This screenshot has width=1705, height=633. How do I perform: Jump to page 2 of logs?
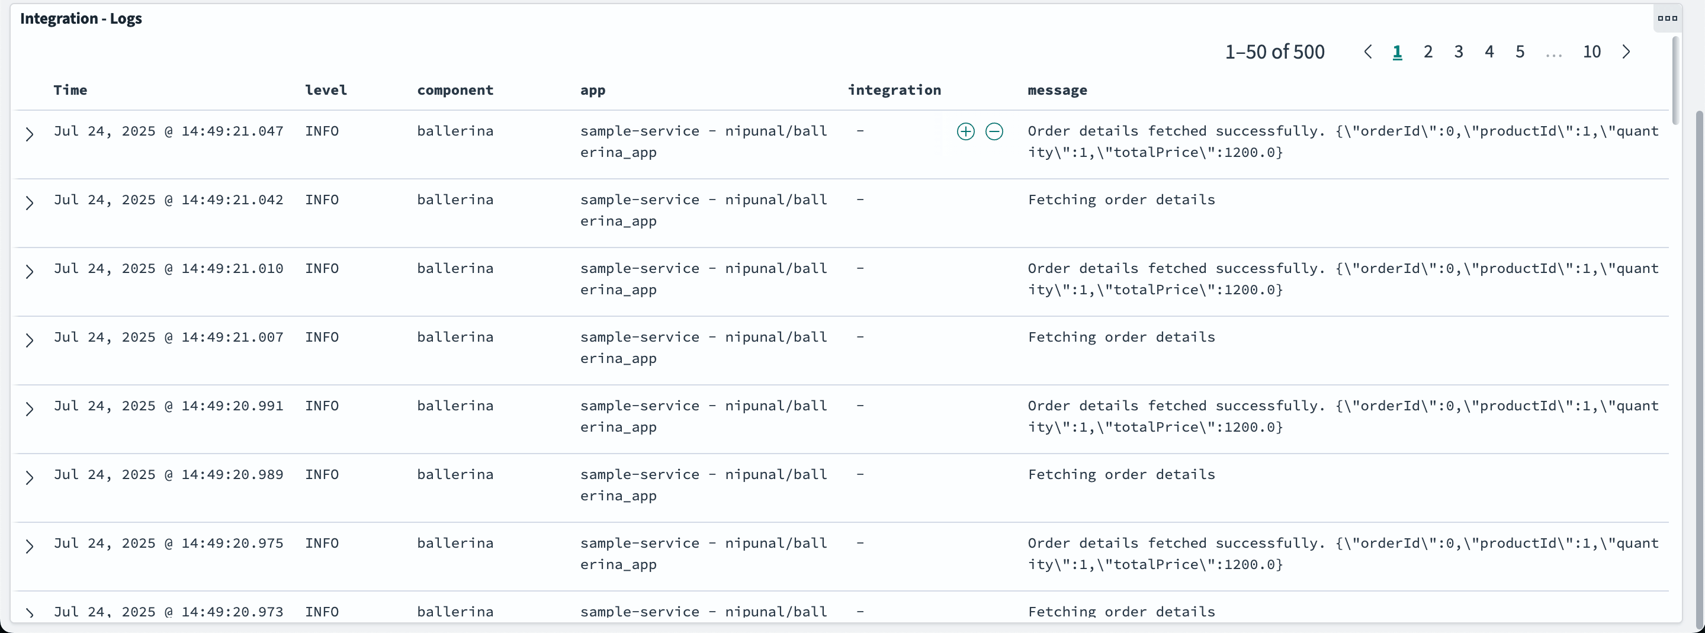pyautogui.click(x=1428, y=52)
